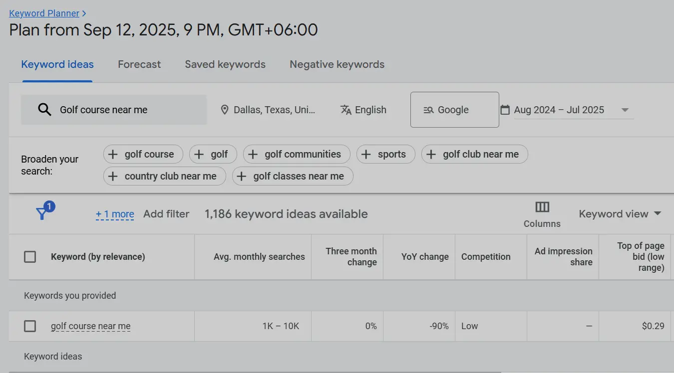Expand '+1 more' applied filters
The height and width of the screenshot is (373, 674).
[115, 213]
